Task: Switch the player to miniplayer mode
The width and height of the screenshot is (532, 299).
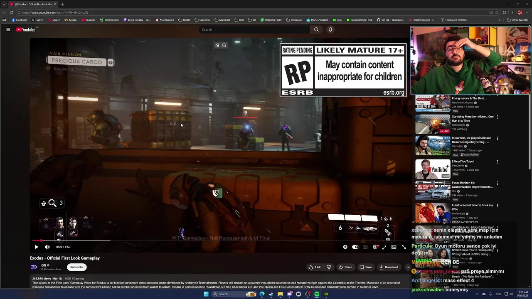Action: click(x=384, y=247)
